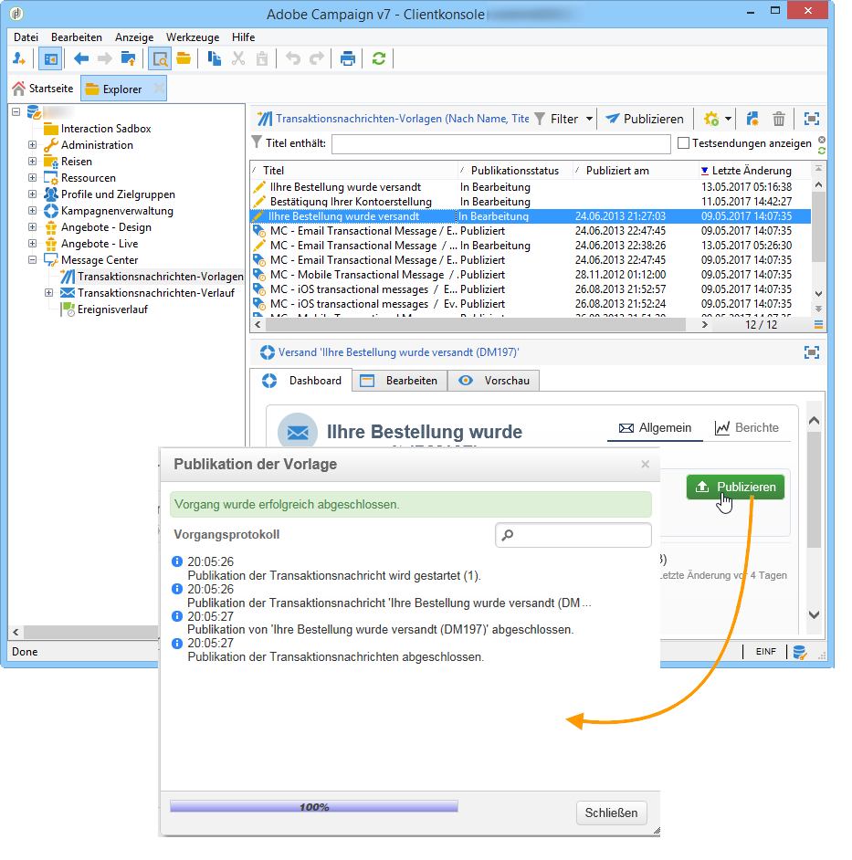This screenshot has width=852, height=860.
Task: Expand the Ressourcen tree node
Action: pyautogui.click(x=32, y=178)
